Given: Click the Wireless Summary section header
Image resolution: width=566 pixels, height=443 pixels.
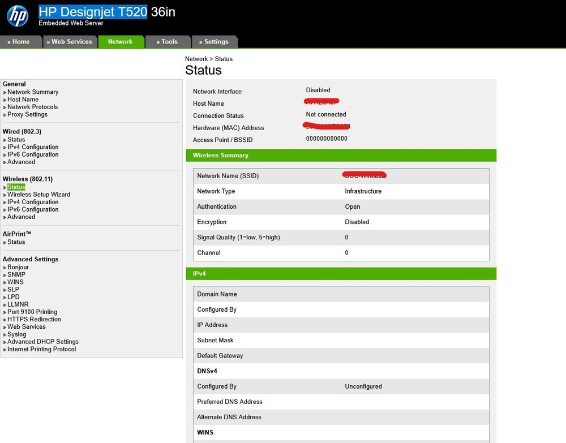Looking at the screenshot, I should [341, 156].
